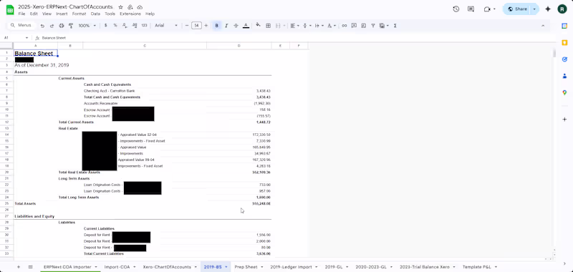Open the Arial font dropdown
The height and width of the screenshot is (272, 573).
[x=166, y=26]
